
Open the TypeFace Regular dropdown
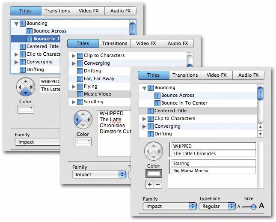point(217,206)
